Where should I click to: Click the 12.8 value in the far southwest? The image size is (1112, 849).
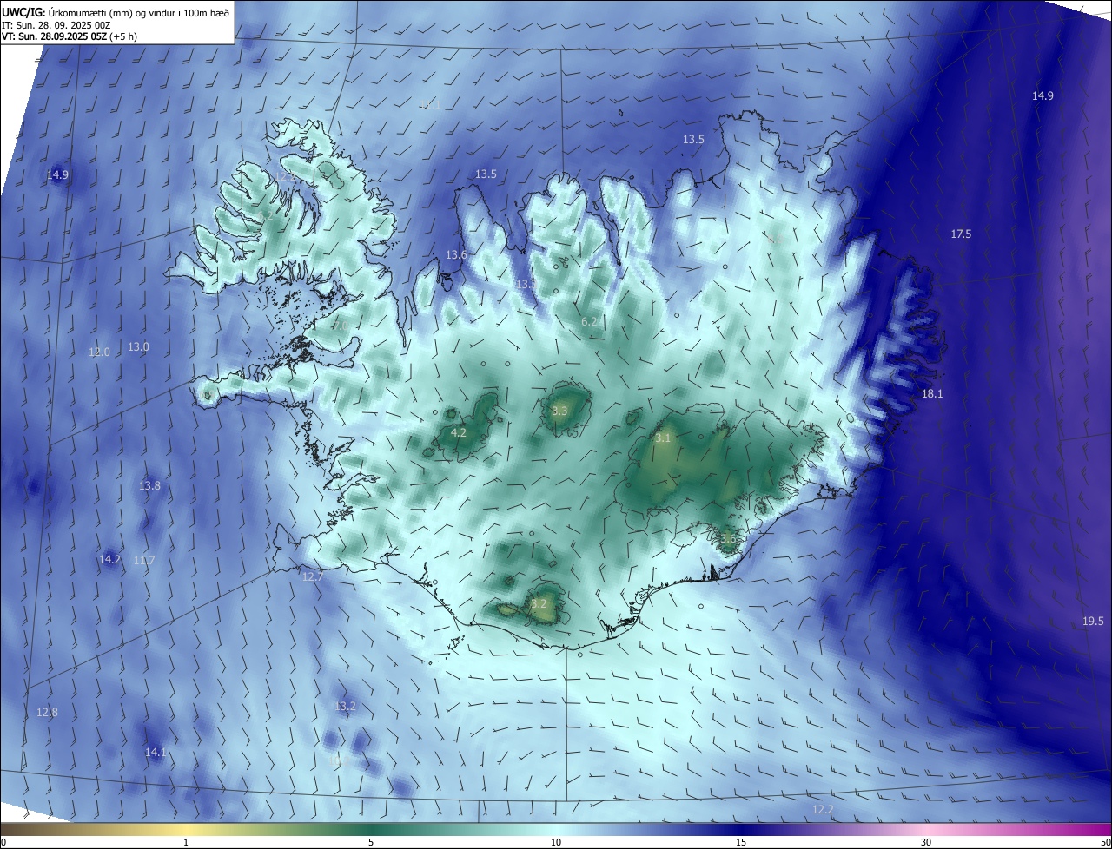pyautogui.click(x=47, y=713)
